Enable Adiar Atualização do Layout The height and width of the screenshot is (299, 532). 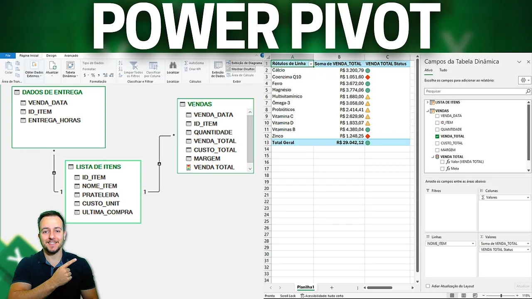tap(428, 286)
